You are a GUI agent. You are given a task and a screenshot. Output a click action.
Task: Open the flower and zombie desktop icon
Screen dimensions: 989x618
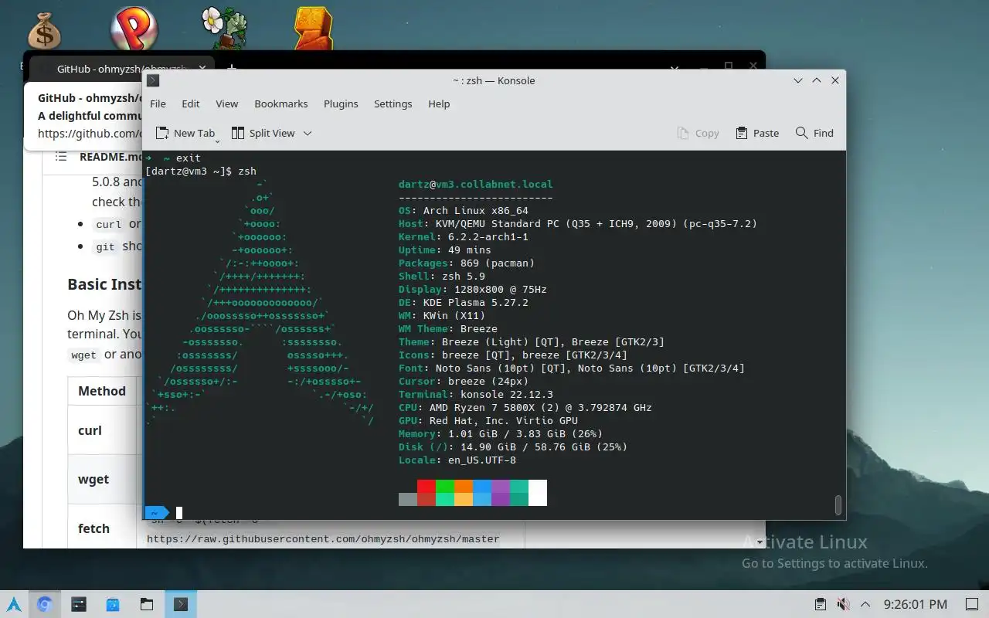(x=225, y=29)
